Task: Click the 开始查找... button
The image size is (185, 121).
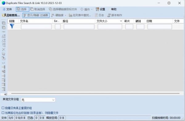Action: [11, 15]
